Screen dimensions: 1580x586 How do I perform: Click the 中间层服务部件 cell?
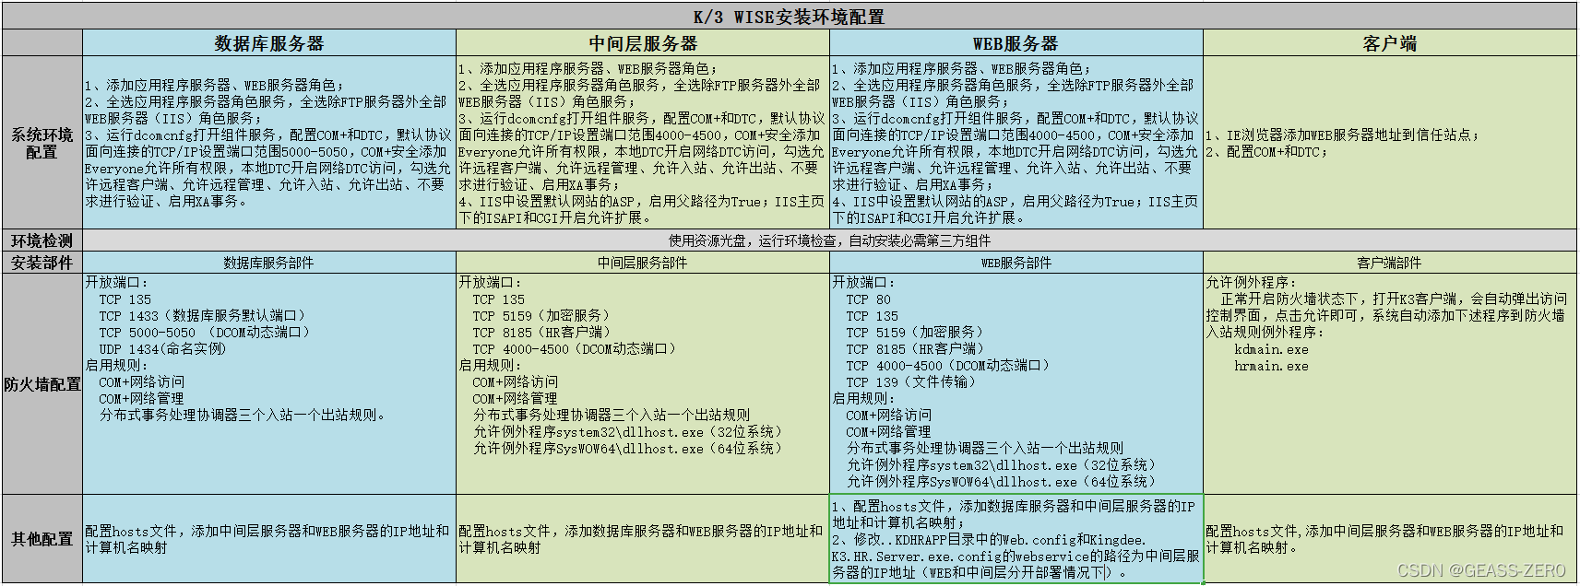(643, 263)
